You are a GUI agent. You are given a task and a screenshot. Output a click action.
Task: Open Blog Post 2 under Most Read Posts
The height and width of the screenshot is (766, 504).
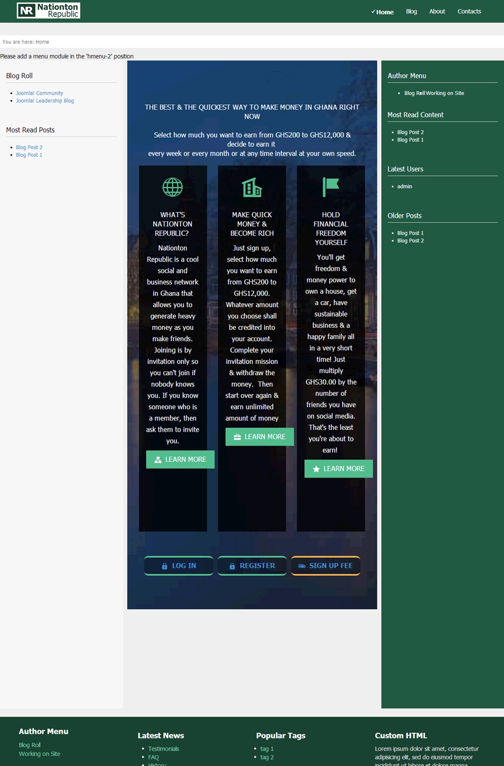tap(29, 147)
